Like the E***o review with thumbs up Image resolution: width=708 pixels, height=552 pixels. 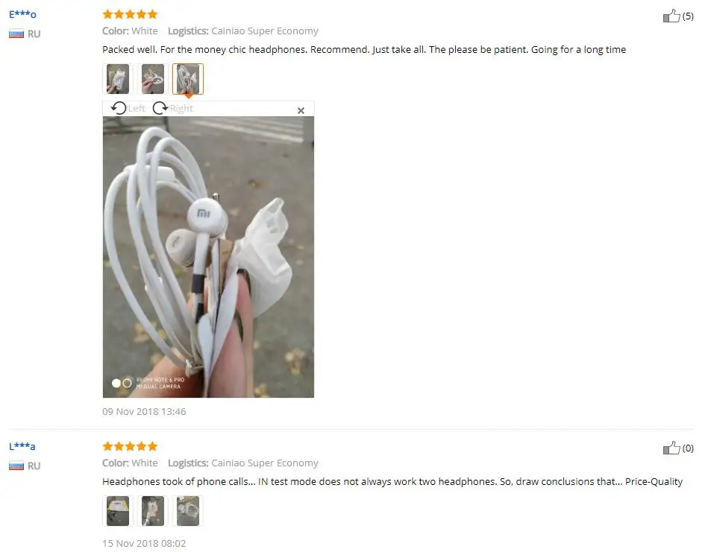point(671,16)
